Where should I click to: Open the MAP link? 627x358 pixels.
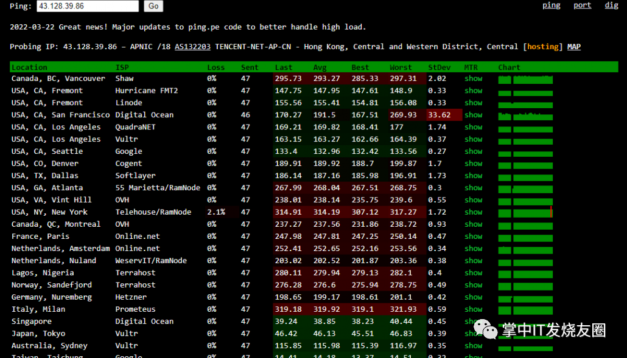573,47
